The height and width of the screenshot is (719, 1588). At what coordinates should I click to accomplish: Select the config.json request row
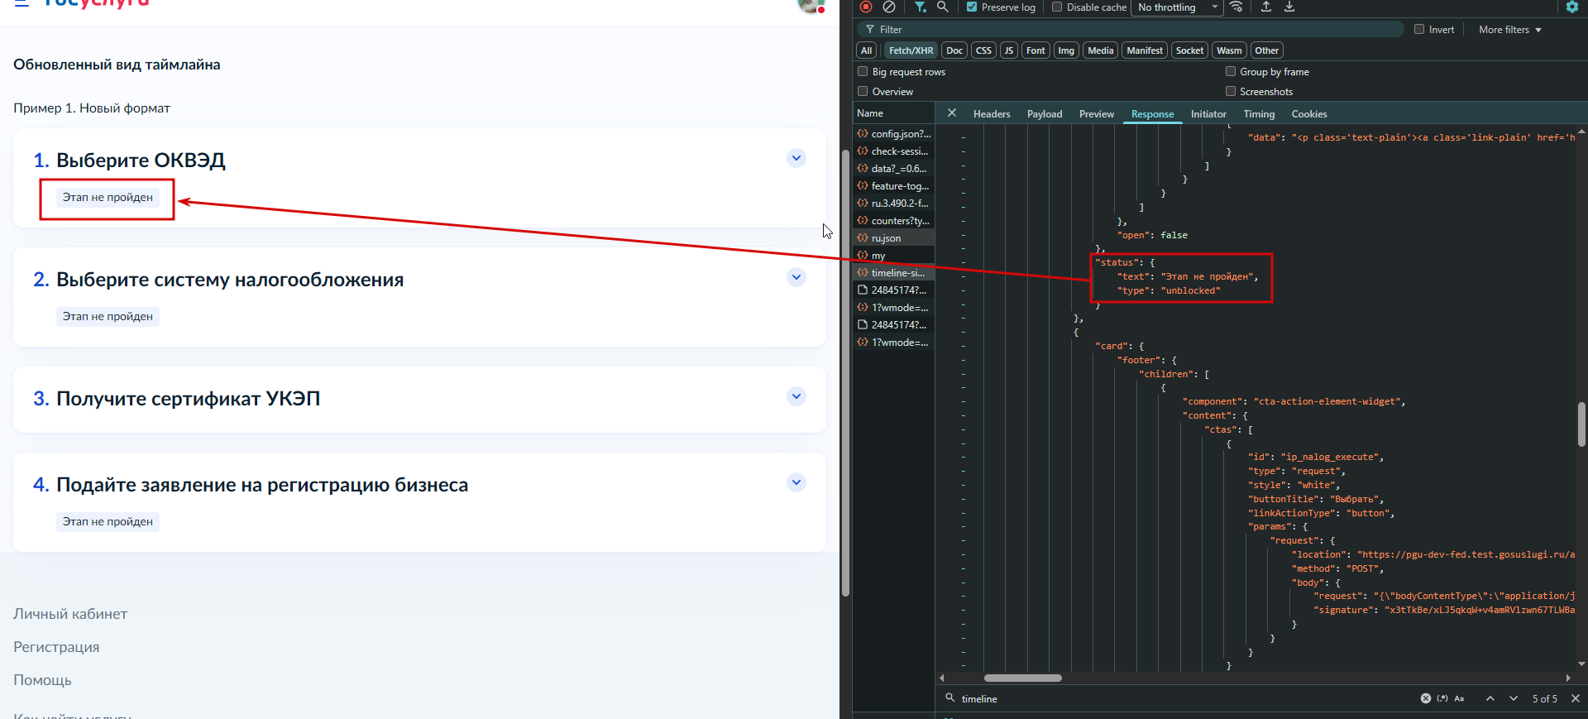coord(894,134)
